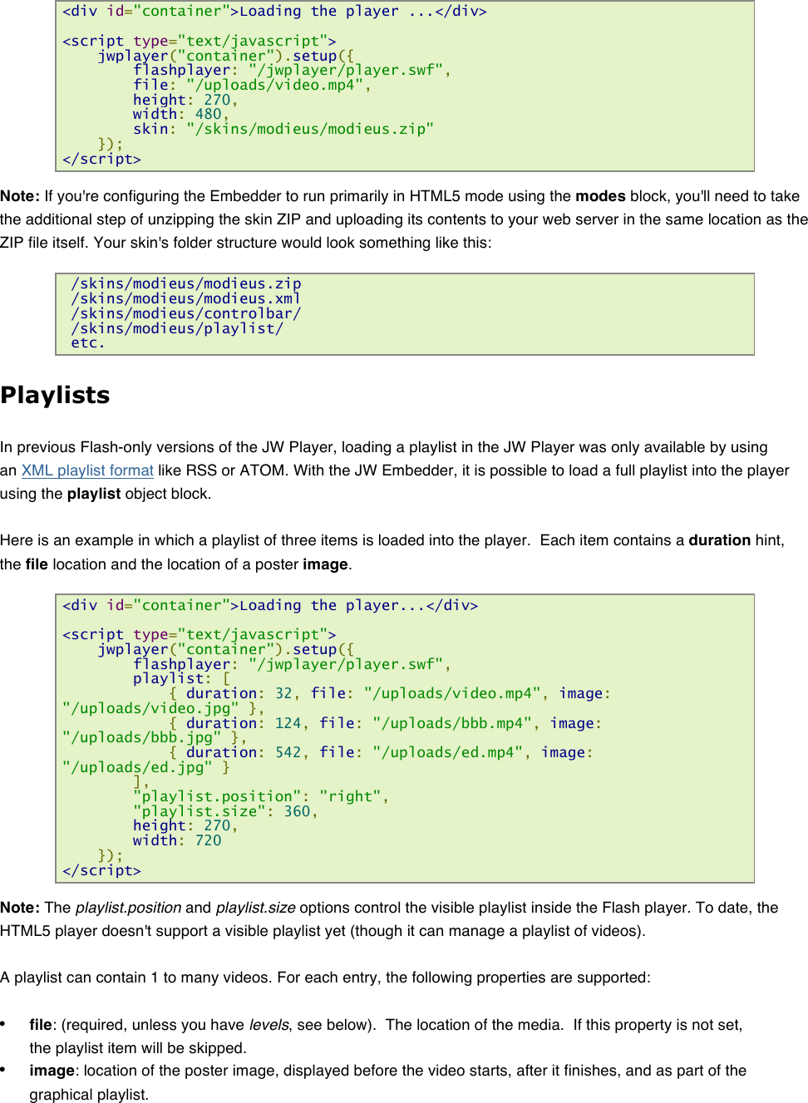Screen dimensions: 808x1103
Task: Open the XML playlist format link
Action: (87, 470)
